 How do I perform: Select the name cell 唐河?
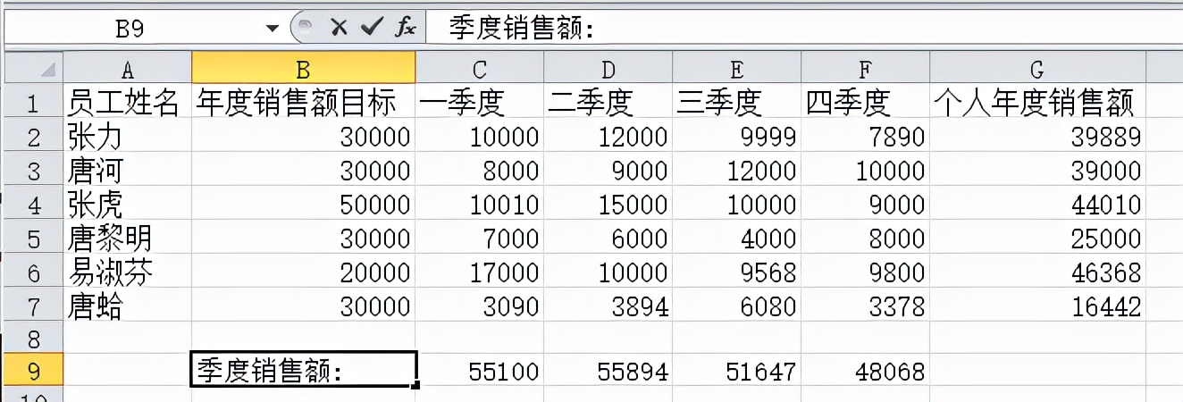127,170
